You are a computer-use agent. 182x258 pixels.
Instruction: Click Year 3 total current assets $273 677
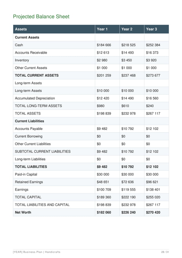(x=153, y=75)
